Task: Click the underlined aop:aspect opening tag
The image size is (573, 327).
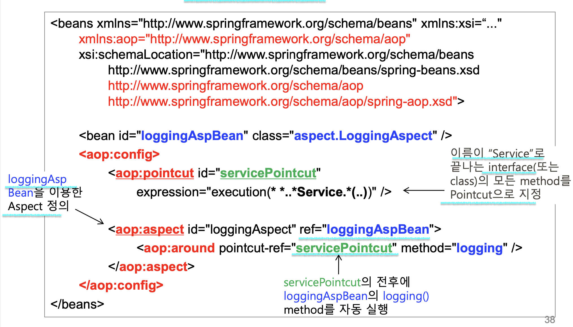Action: tap(149, 229)
